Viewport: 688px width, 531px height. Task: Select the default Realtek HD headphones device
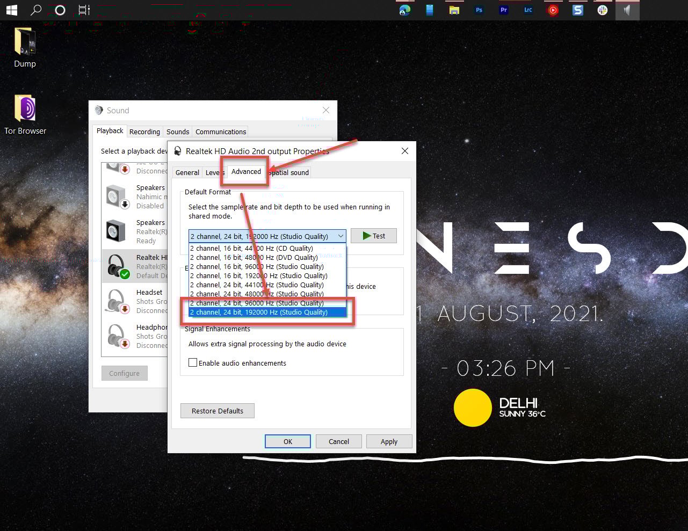tap(135, 266)
